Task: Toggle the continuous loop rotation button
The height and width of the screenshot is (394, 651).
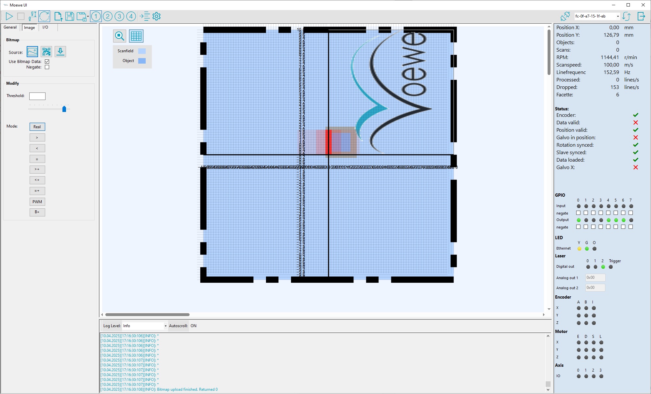Action: (x=44, y=16)
